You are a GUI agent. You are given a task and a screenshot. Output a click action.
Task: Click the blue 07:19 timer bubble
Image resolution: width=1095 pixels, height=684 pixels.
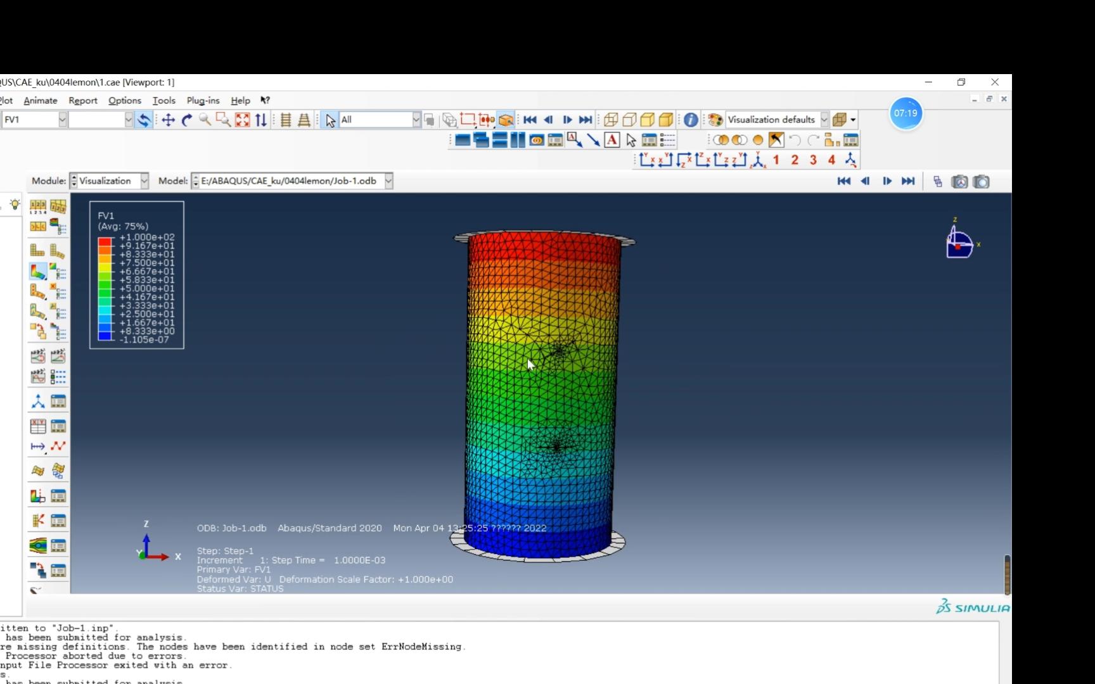[906, 113]
